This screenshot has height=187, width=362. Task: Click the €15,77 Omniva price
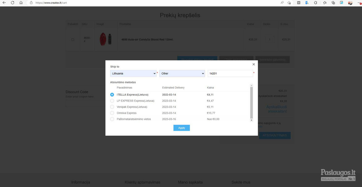point(211,113)
